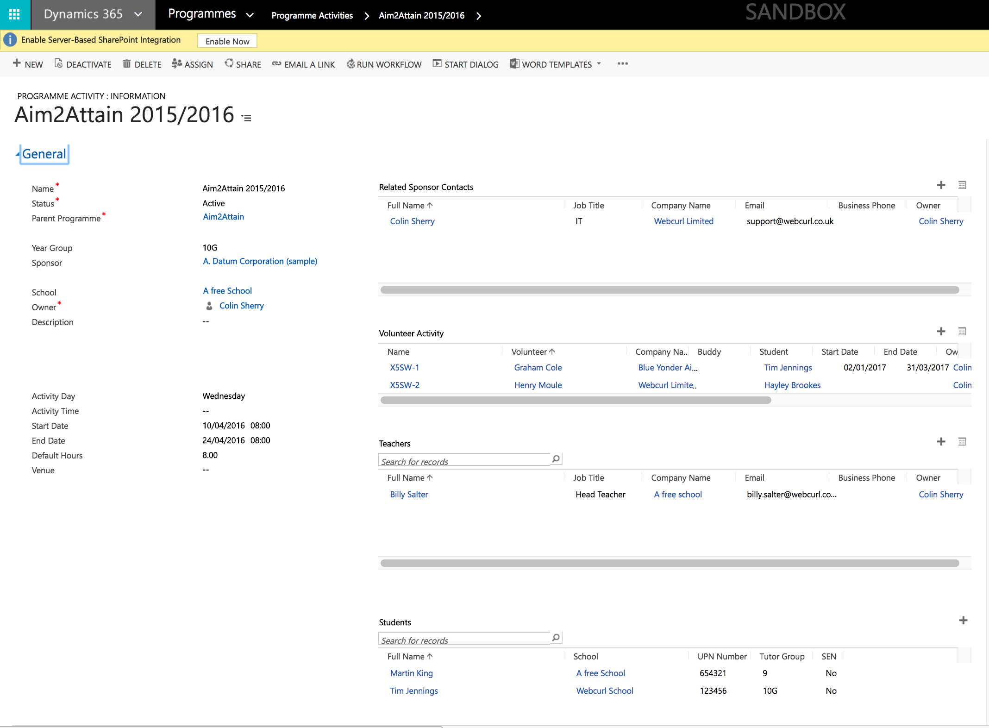The width and height of the screenshot is (989, 728).
Task: Open the More Commands ellipsis menu
Action: (622, 64)
